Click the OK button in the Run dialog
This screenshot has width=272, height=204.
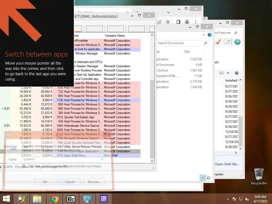pyautogui.click(x=45, y=182)
